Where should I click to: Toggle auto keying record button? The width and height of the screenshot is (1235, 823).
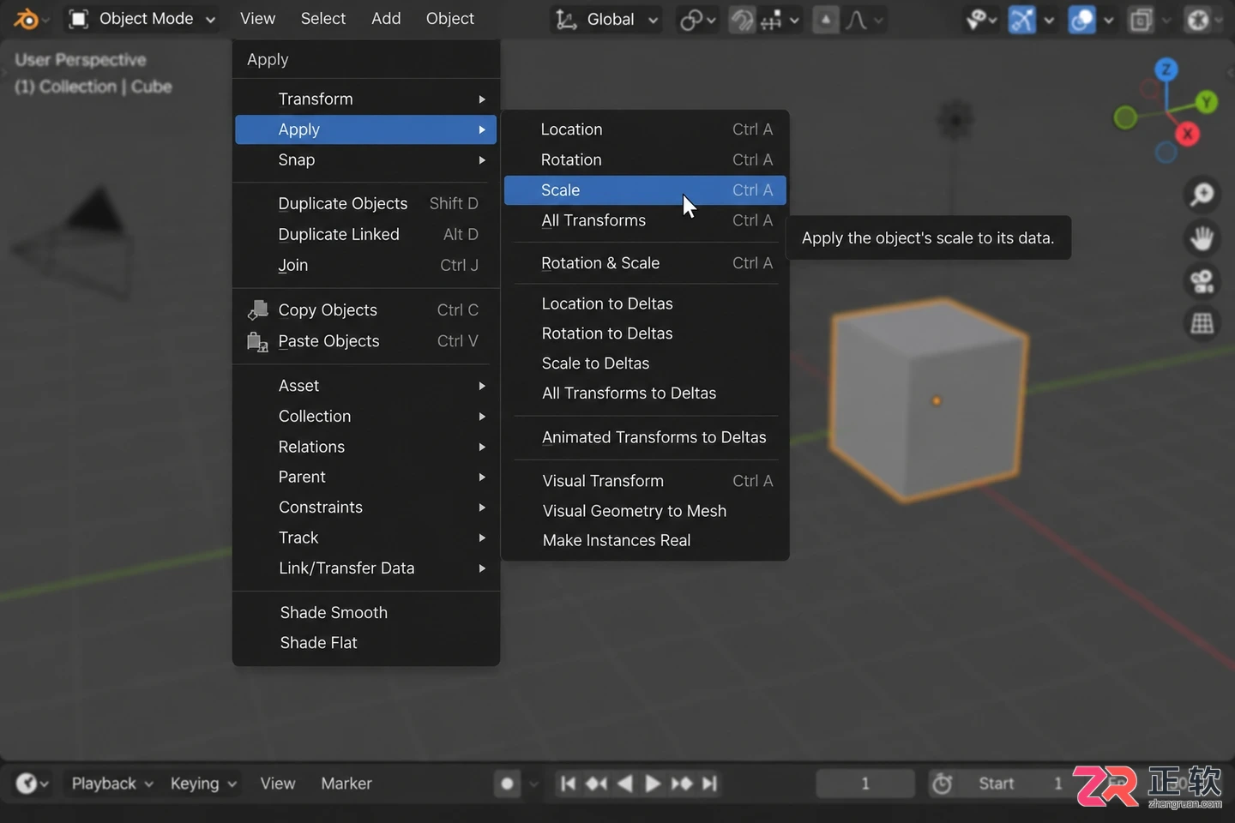pyautogui.click(x=507, y=784)
